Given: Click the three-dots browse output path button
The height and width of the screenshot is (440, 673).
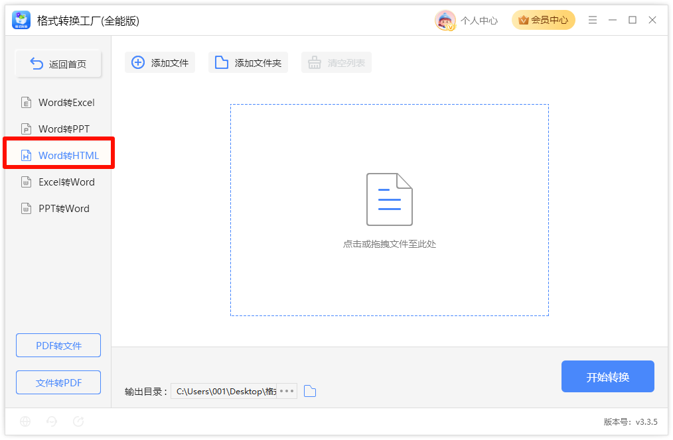Looking at the screenshot, I should [x=287, y=391].
